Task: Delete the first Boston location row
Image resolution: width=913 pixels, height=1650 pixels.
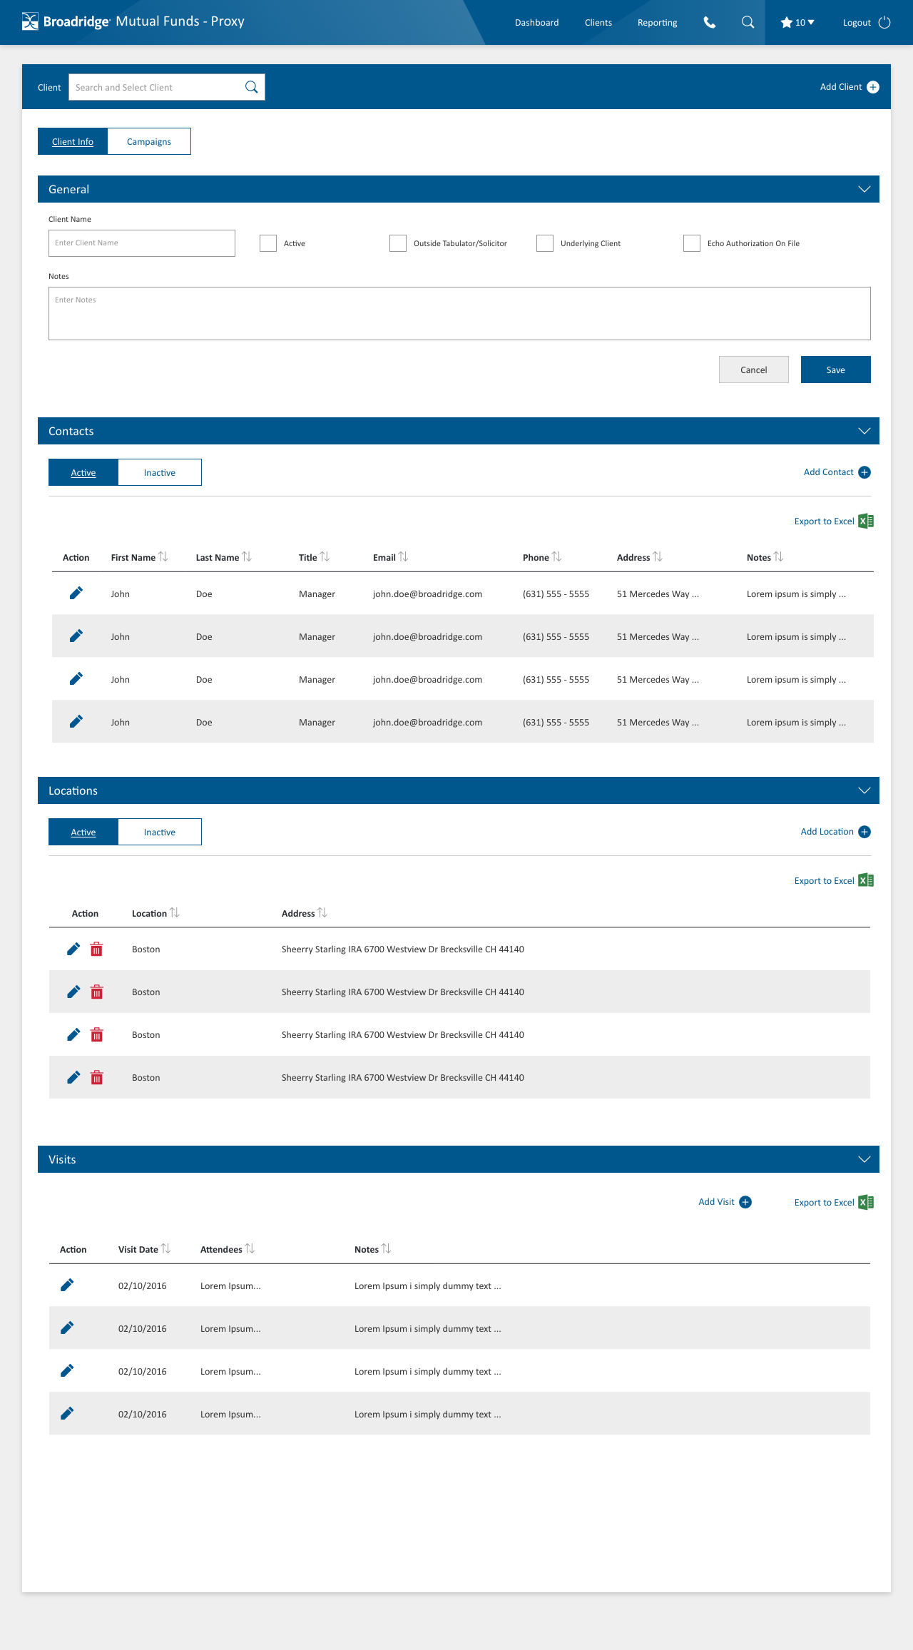Action: (97, 949)
